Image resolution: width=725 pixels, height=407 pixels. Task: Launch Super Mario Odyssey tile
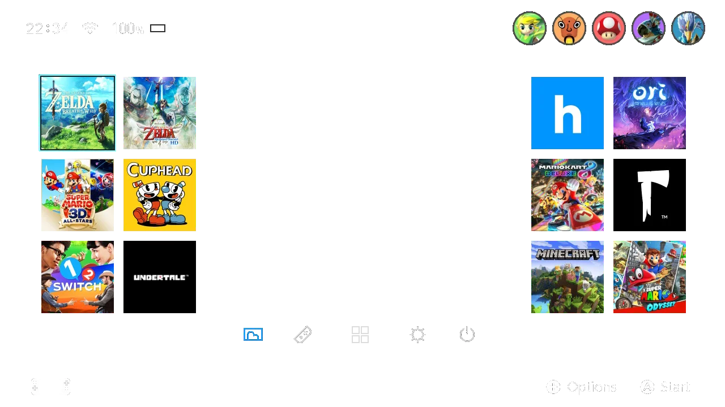[650, 277]
